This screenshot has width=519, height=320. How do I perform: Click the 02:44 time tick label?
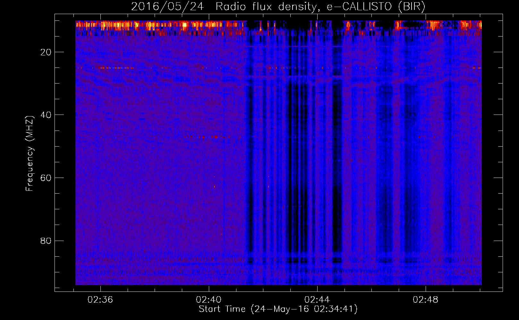[317, 300]
